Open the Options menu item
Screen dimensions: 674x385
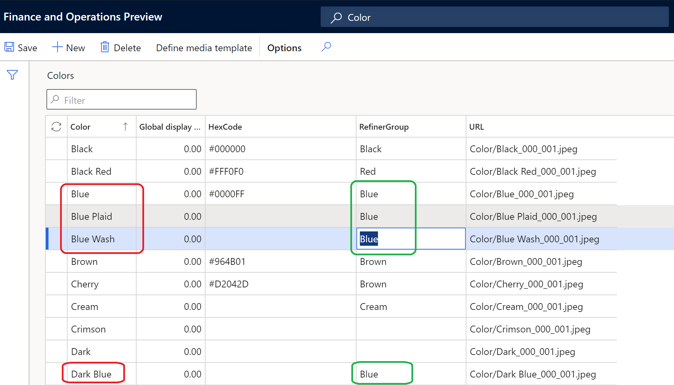point(284,47)
